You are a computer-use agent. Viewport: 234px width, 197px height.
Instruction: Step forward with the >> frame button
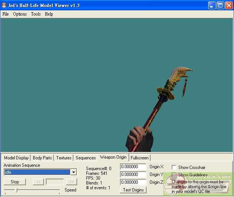[71, 182]
